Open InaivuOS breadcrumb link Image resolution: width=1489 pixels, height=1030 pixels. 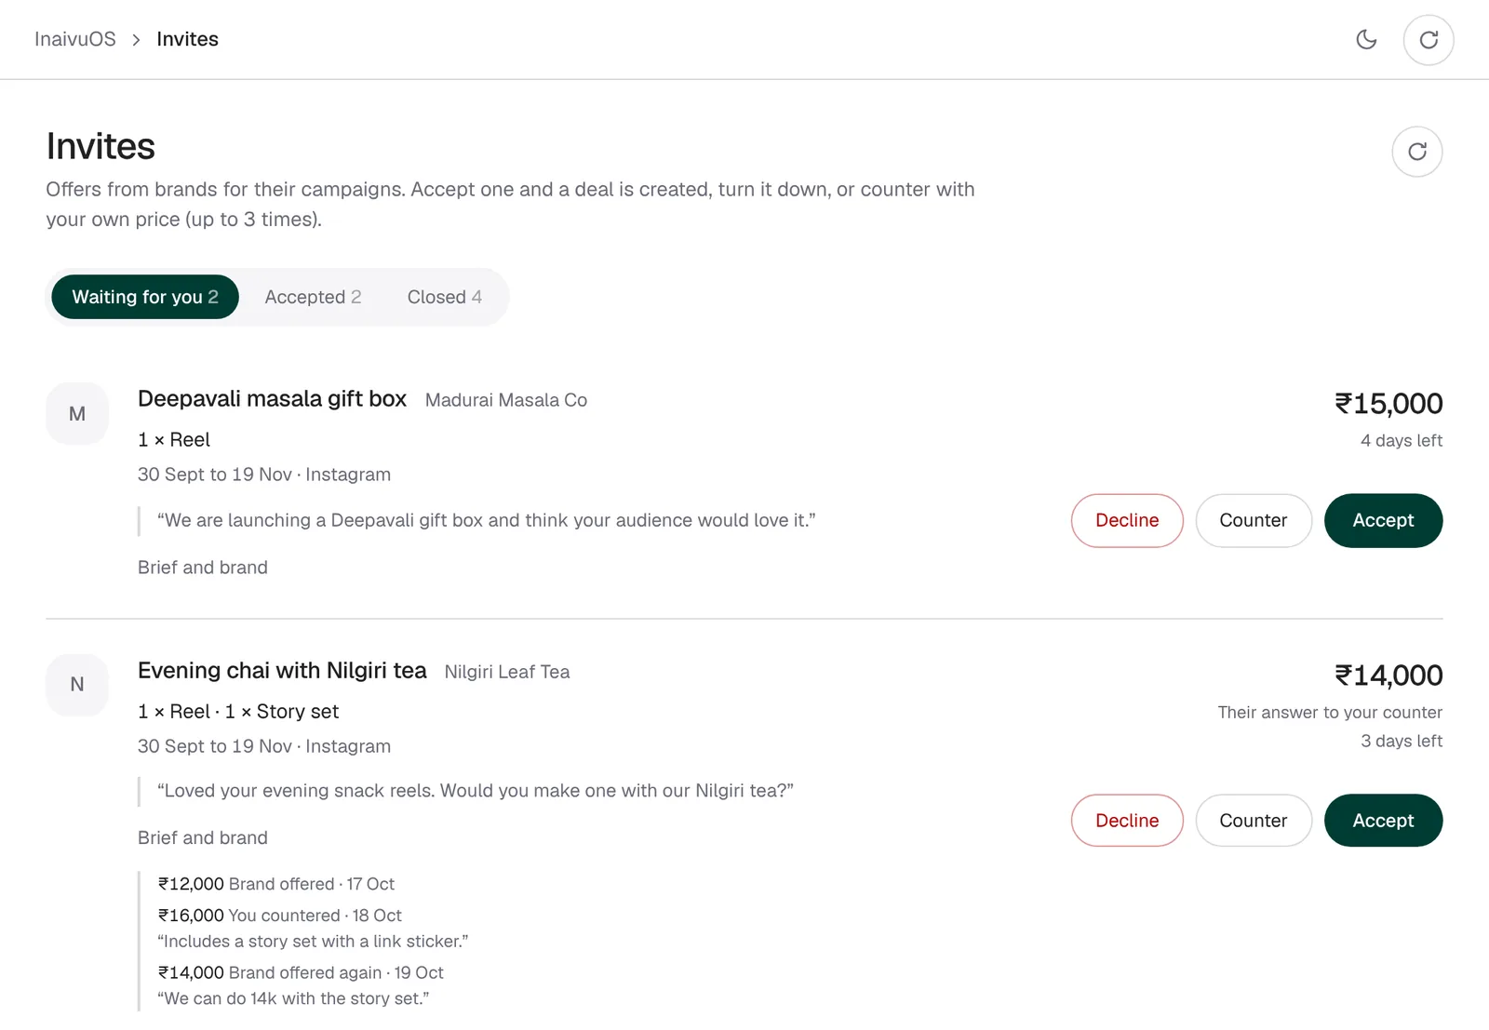coord(75,39)
